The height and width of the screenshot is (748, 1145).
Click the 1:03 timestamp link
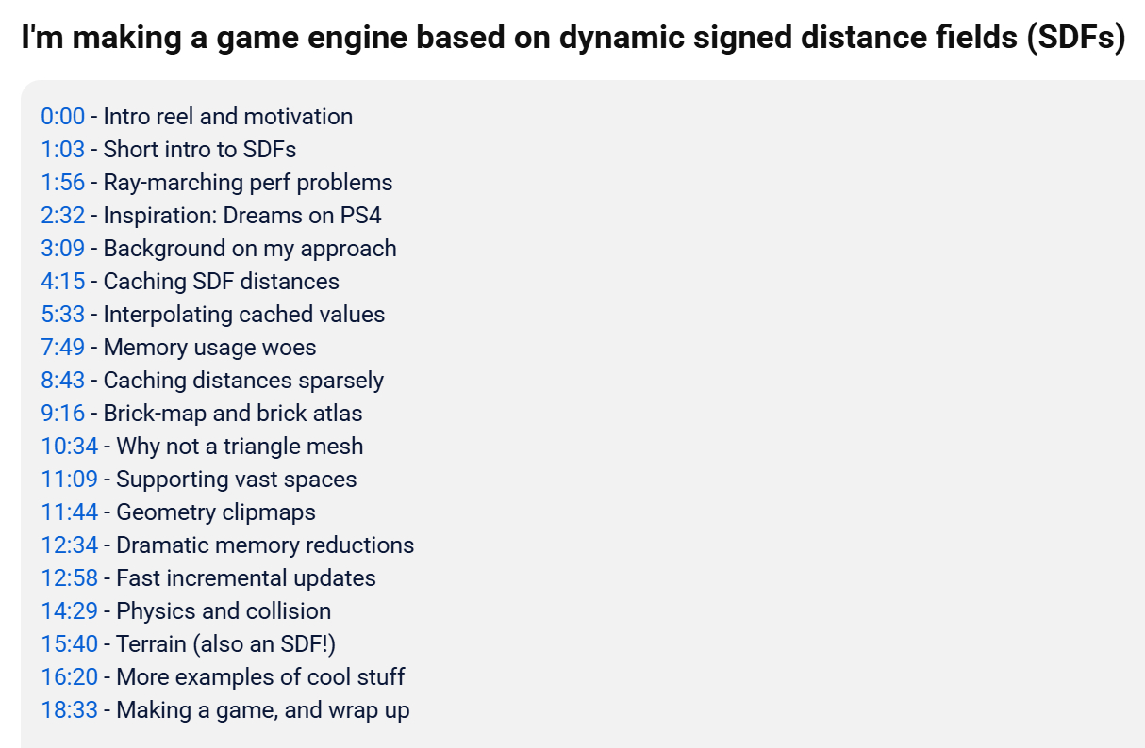pos(62,150)
